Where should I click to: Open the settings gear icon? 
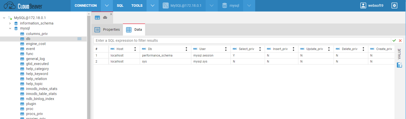pyautogui.click(x=394, y=5)
